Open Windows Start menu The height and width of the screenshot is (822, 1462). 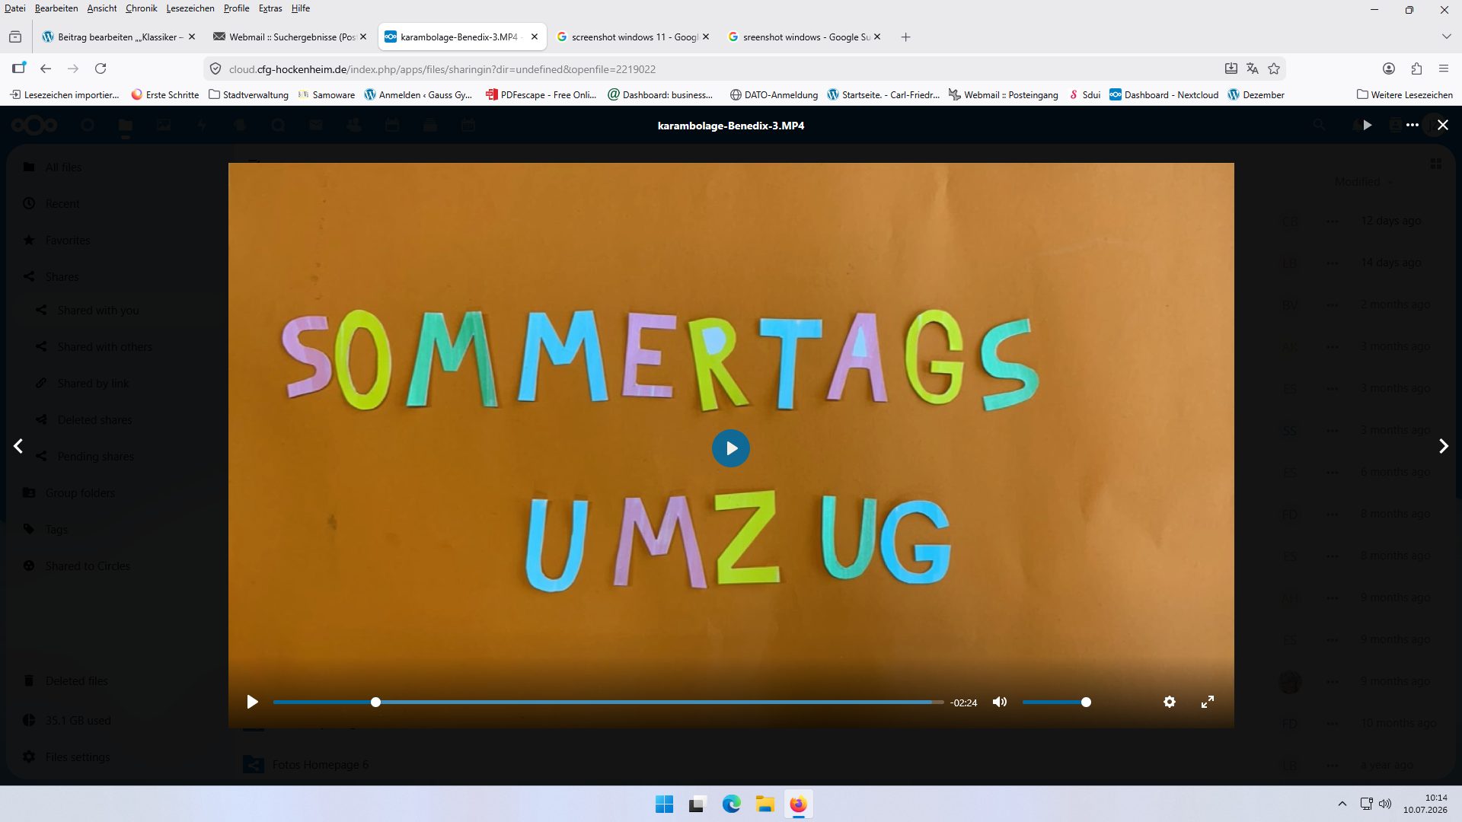664,804
